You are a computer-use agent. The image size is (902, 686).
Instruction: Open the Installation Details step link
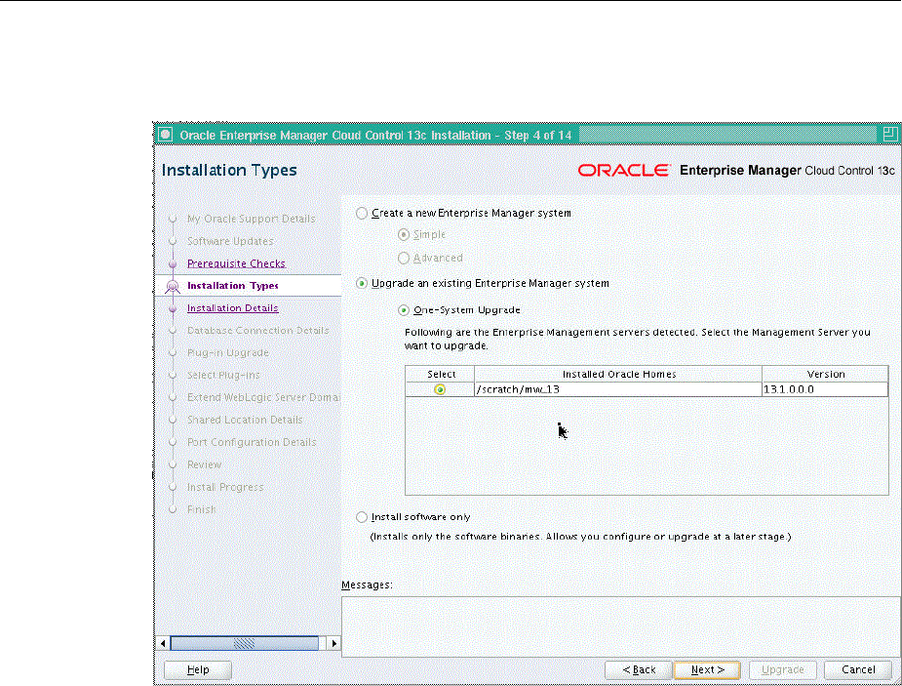click(232, 308)
